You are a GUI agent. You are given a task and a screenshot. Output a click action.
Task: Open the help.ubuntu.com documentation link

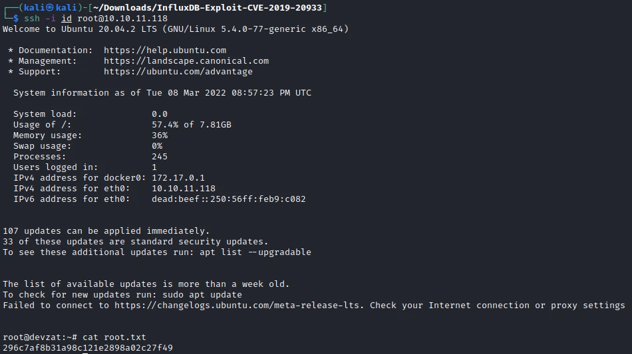pyautogui.click(x=165, y=50)
